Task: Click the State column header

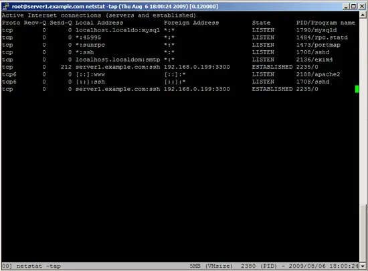Action: tap(261, 23)
